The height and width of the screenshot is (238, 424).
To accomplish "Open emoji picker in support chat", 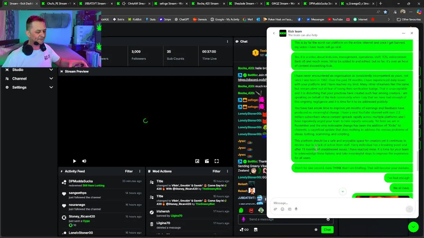I will pyautogui.click(x=282, y=209).
